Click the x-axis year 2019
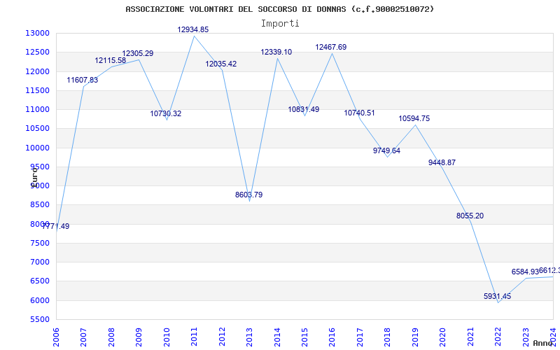Image resolution: width=560 pixels, height=350 pixels. click(415, 337)
